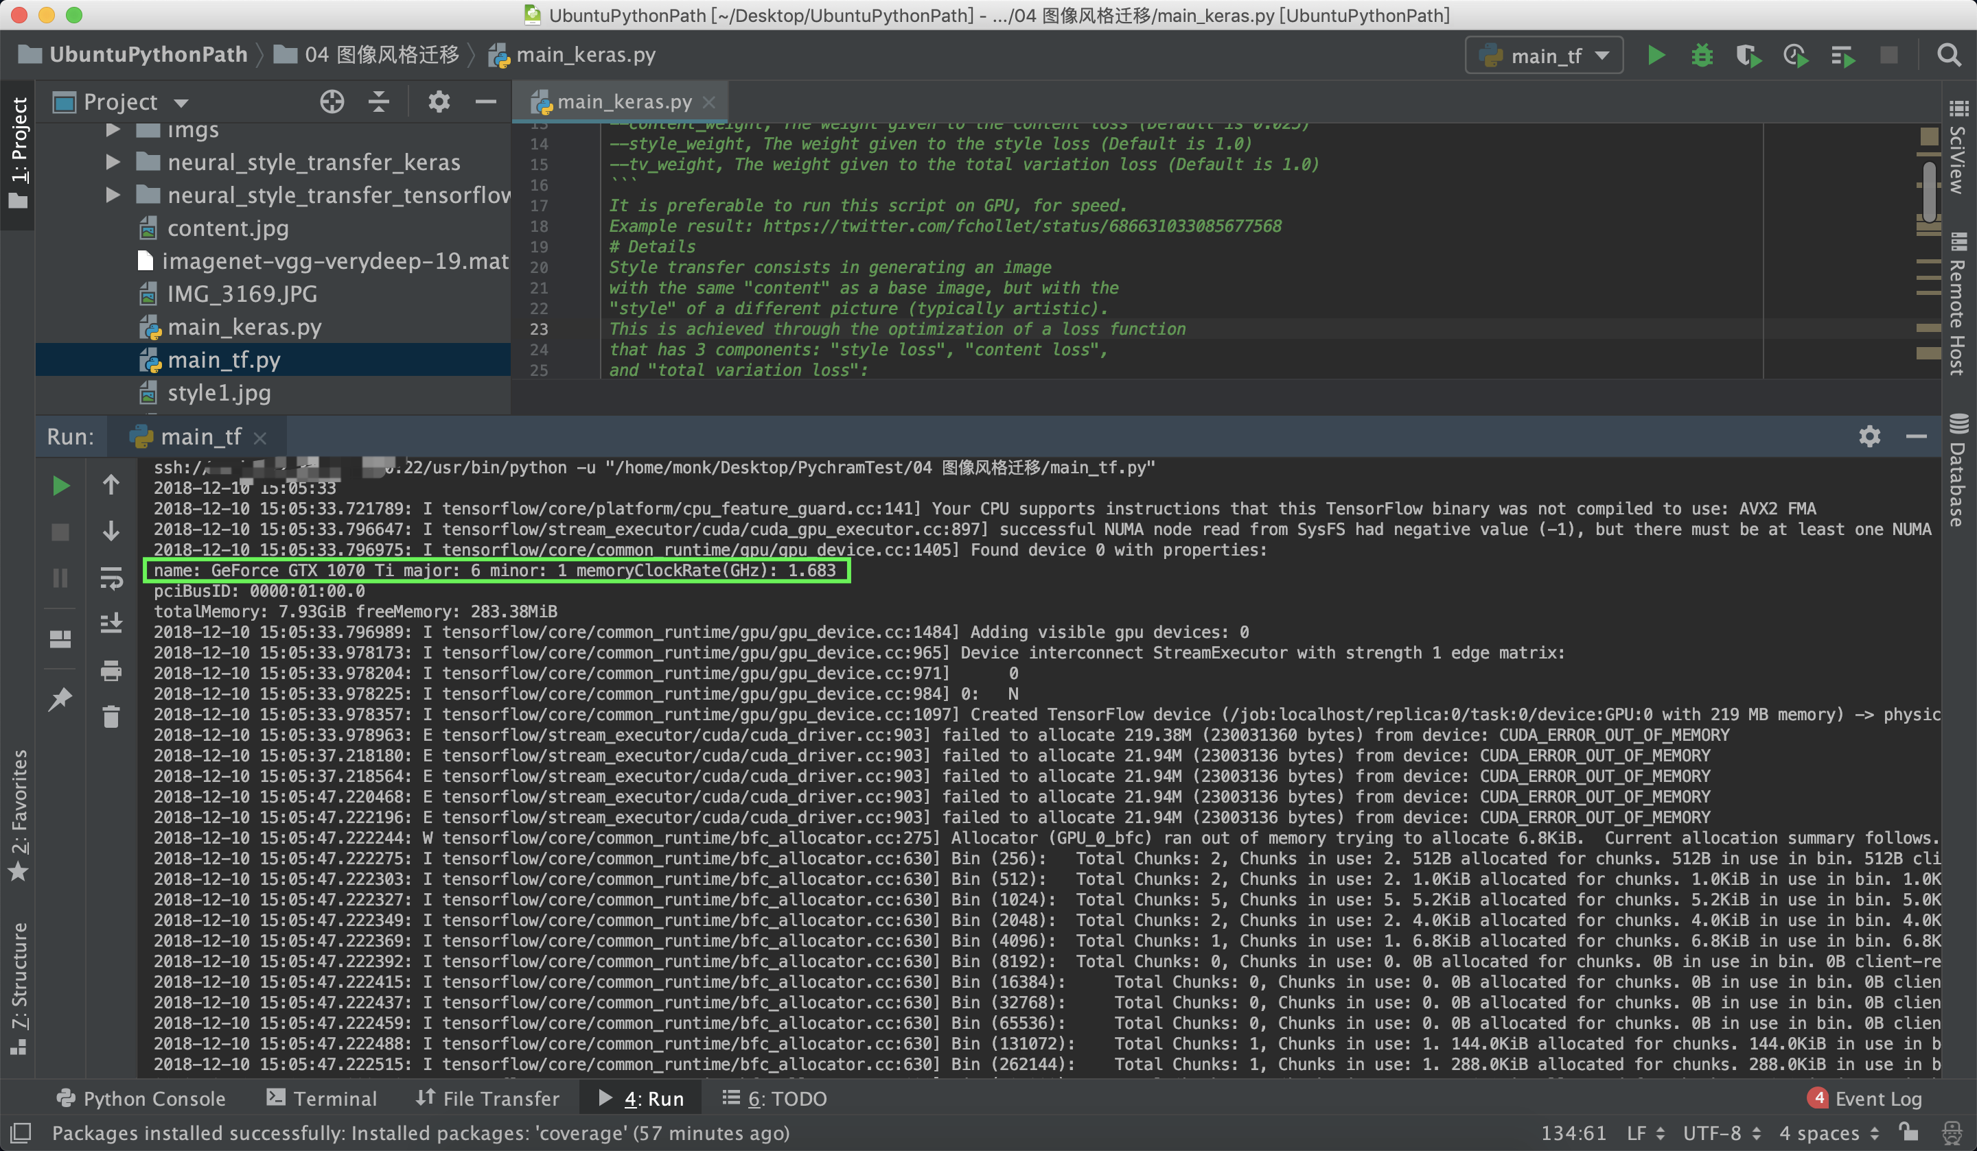Image resolution: width=1977 pixels, height=1151 pixels.
Task: Open the inspections face icon in status bar
Action: click(1952, 1133)
